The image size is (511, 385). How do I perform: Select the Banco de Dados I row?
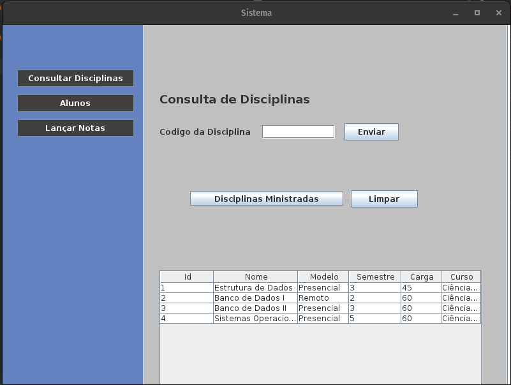point(255,298)
